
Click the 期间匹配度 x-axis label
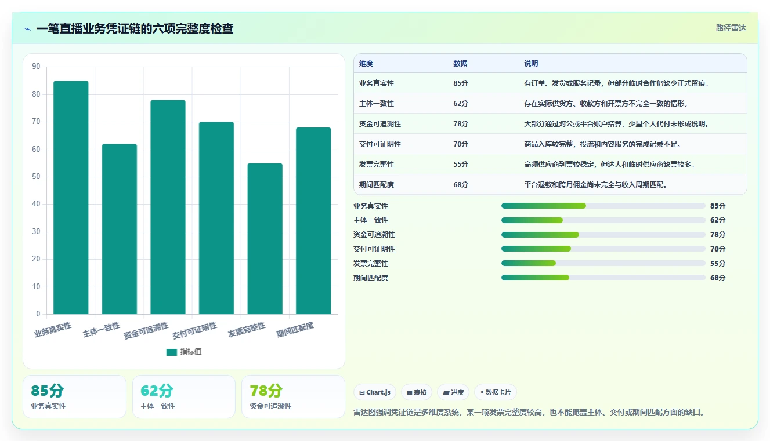pyautogui.click(x=295, y=330)
